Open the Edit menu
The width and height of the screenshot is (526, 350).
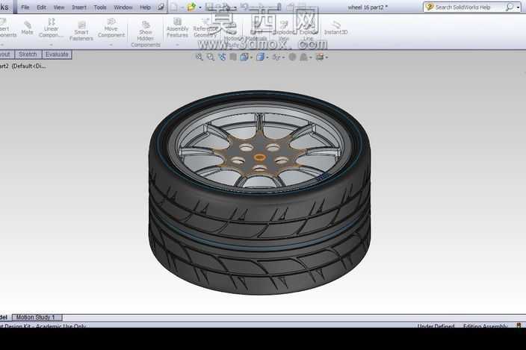[41, 7]
